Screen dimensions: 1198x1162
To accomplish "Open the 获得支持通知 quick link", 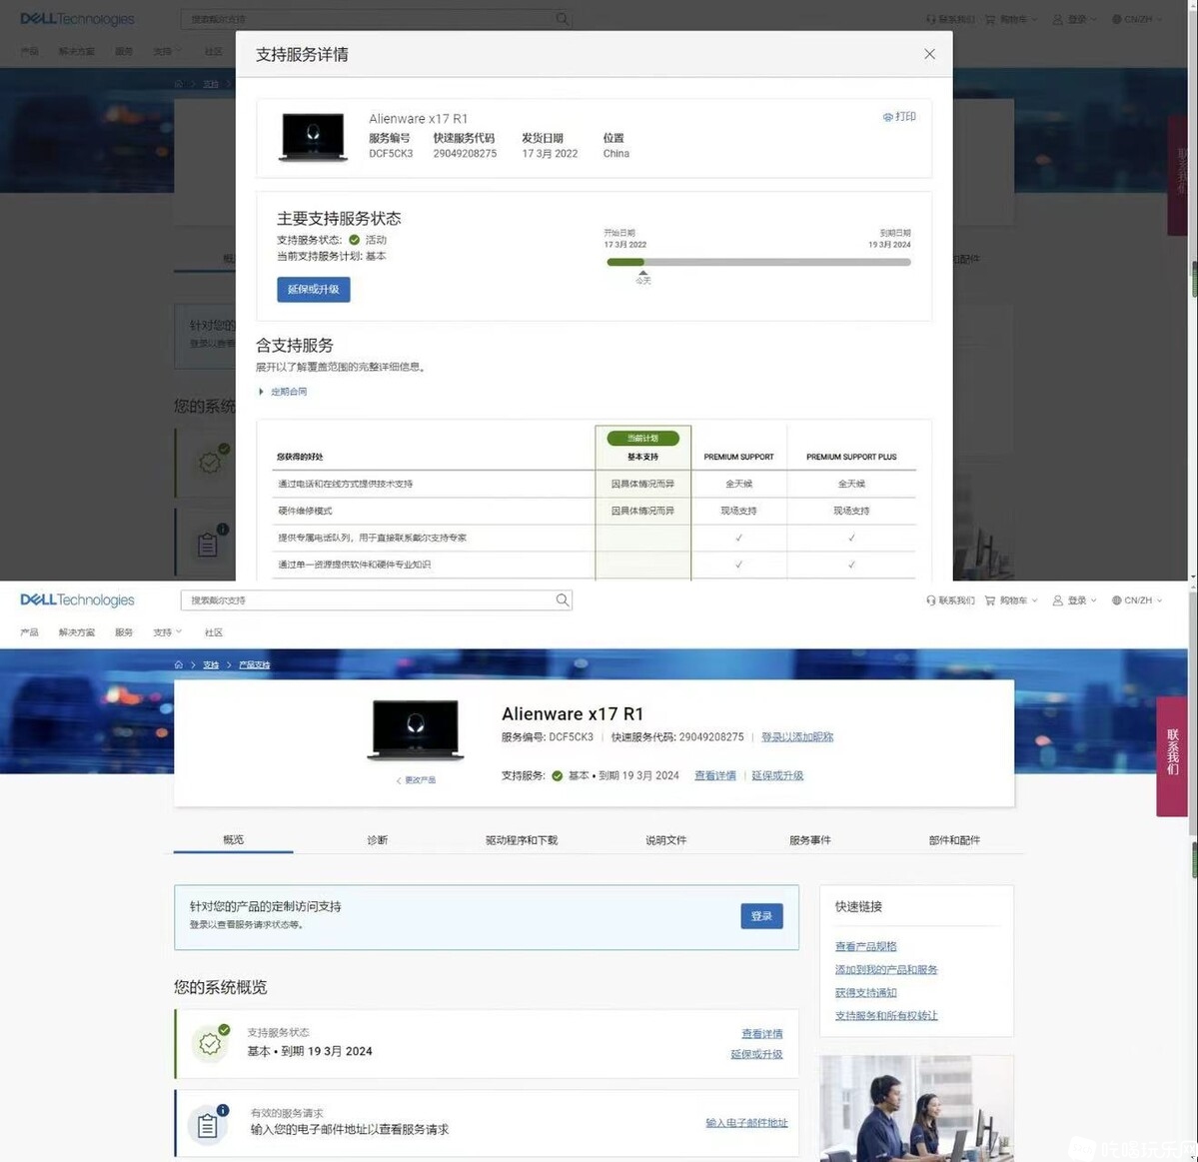I will (x=865, y=992).
